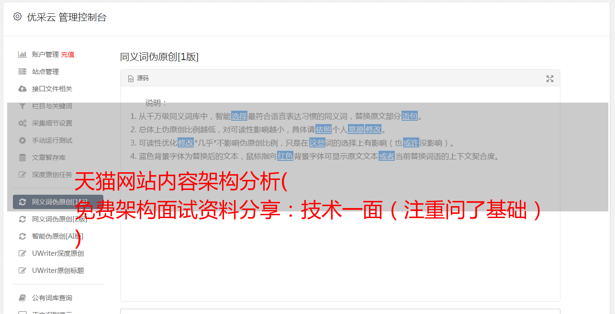Click the highlighted word 依照 in line two
The image size is (615, 314).
point(324,129)
